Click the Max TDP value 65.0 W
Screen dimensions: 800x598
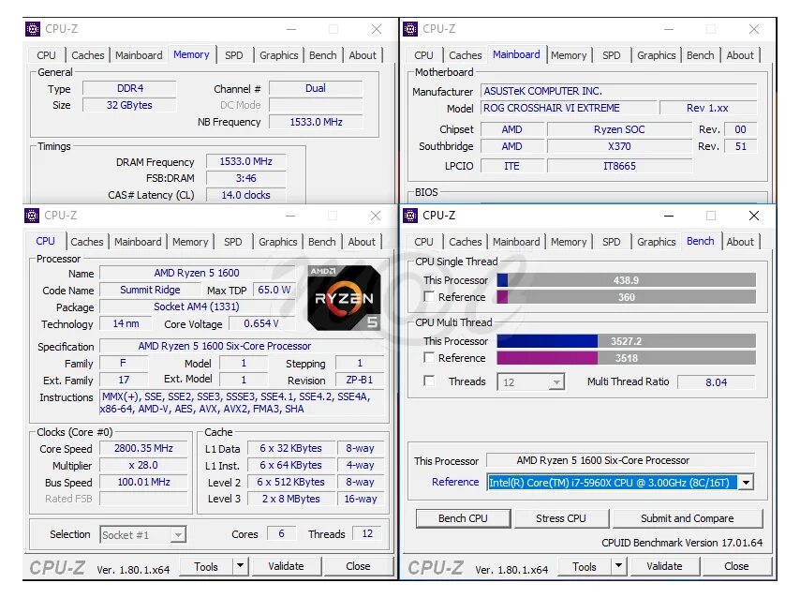point(274,290)
